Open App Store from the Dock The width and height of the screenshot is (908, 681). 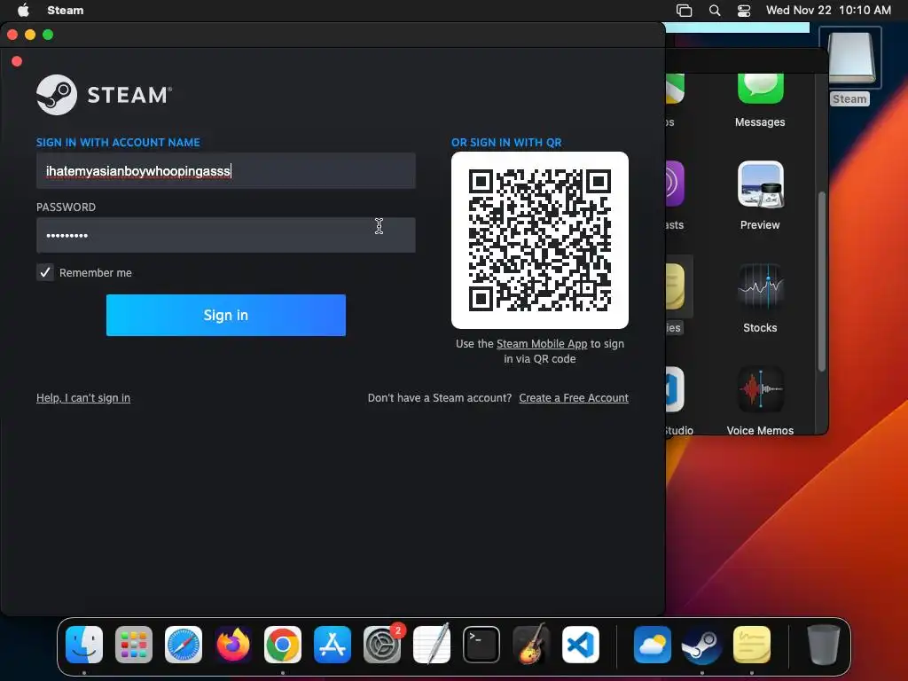[x=333, y=645]
